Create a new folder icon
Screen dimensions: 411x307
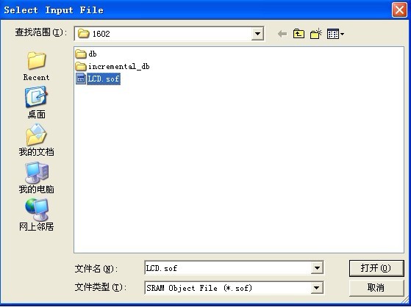tap(315, 34)
